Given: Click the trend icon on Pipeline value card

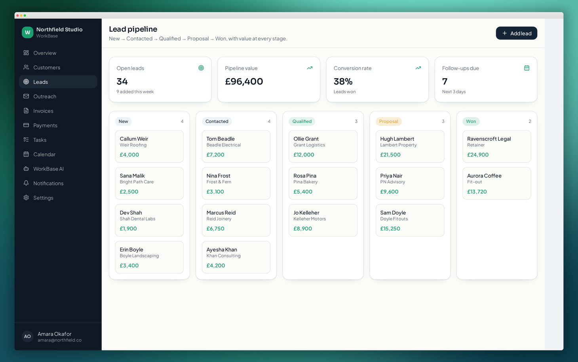Looking at the screenshot, I should click(x=310, y=68).
